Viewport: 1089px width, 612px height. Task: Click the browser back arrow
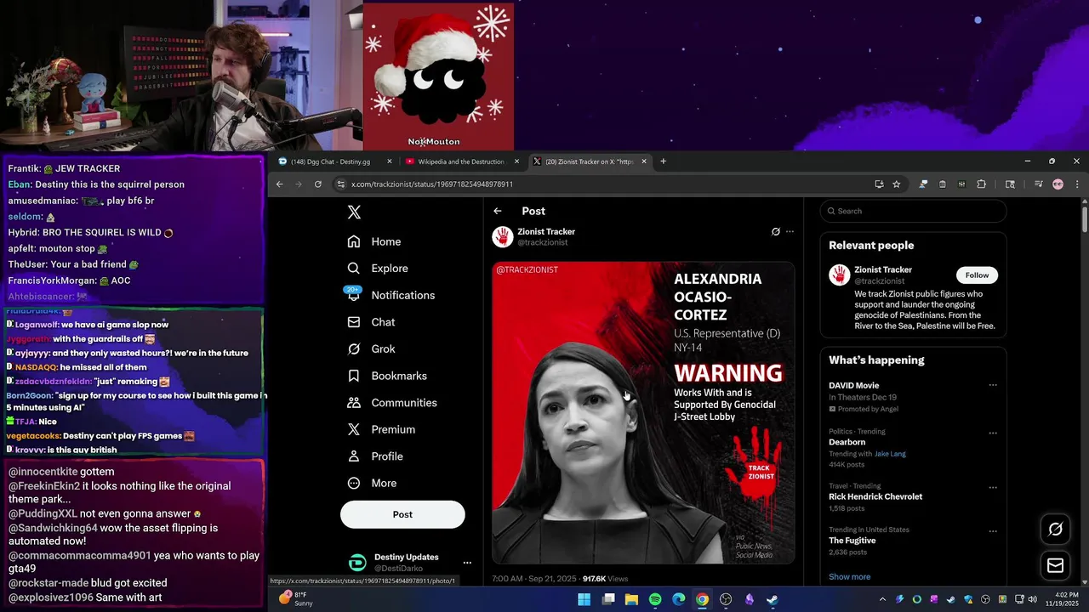pyautogui.click(x=279, y=184)
